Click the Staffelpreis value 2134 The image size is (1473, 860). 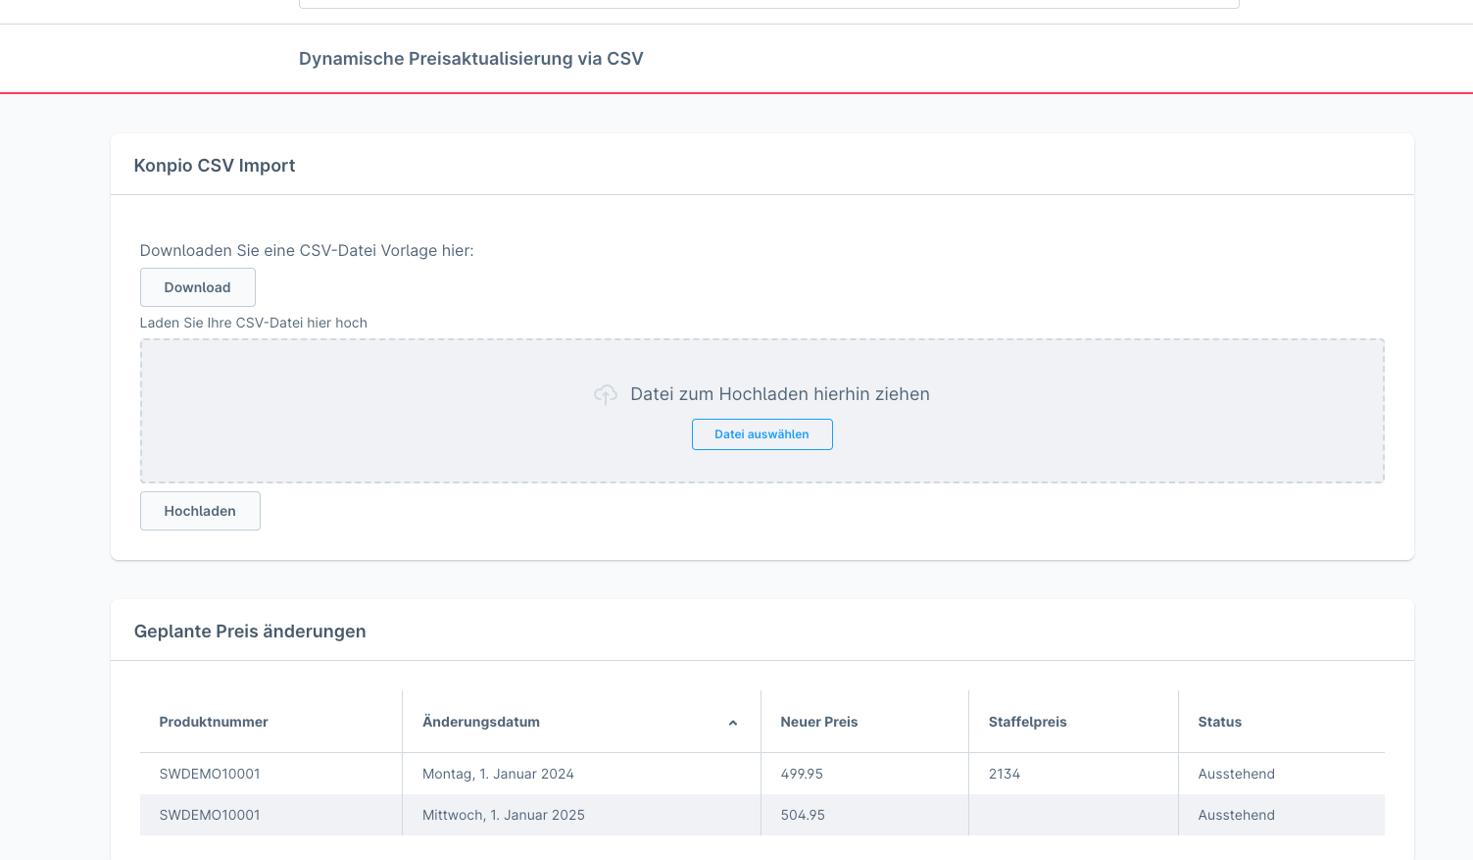point(1005,774)
